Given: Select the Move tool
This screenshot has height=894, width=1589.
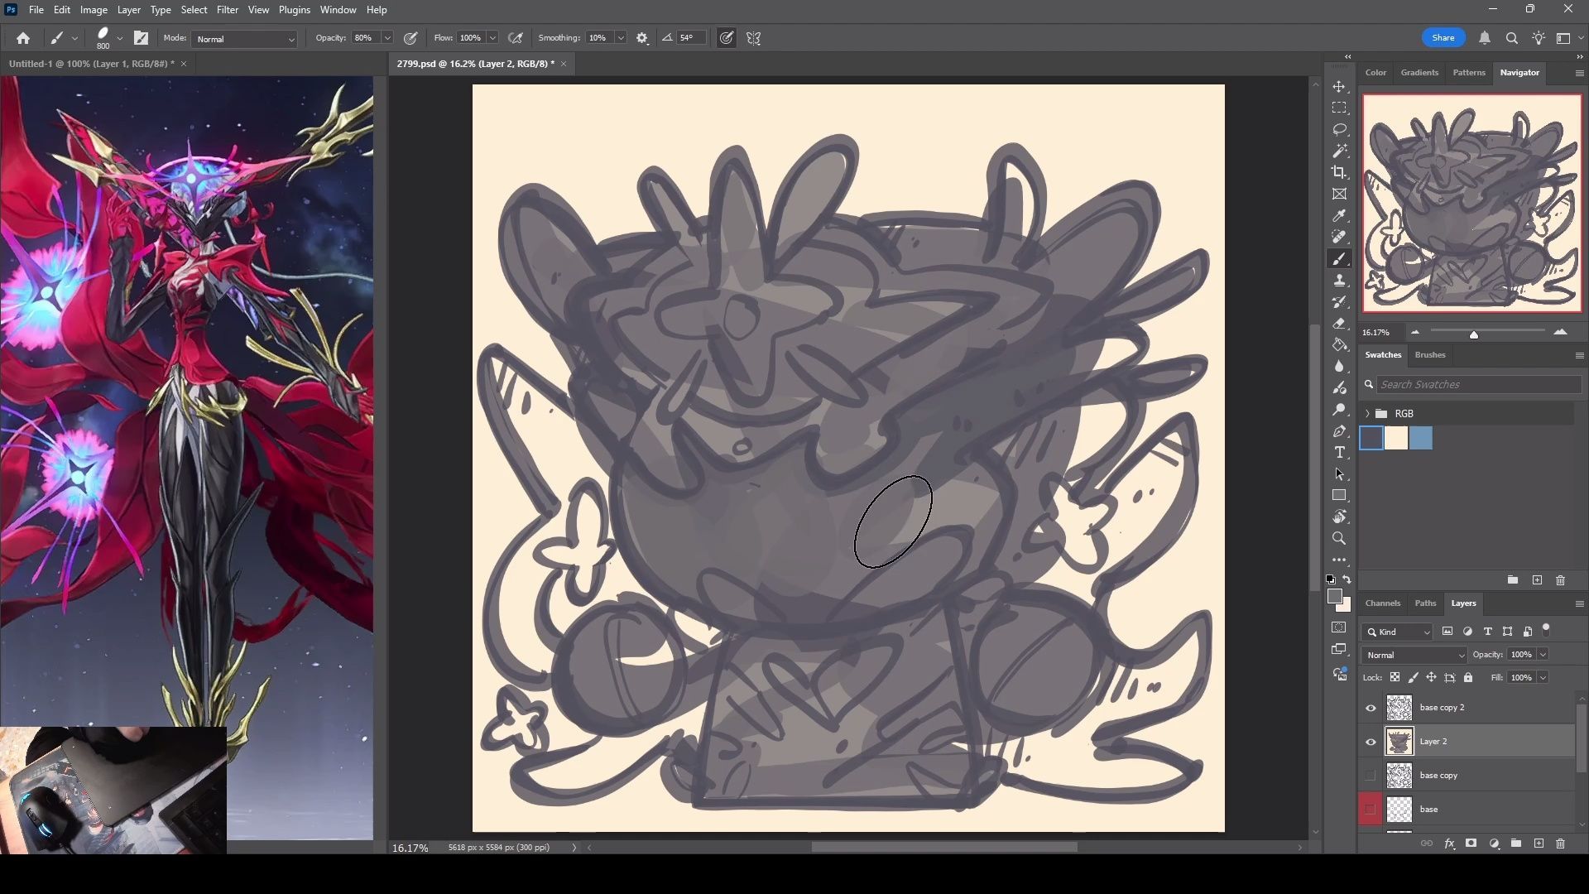Looking at the screenshot, I should [x=1339, y=87].
